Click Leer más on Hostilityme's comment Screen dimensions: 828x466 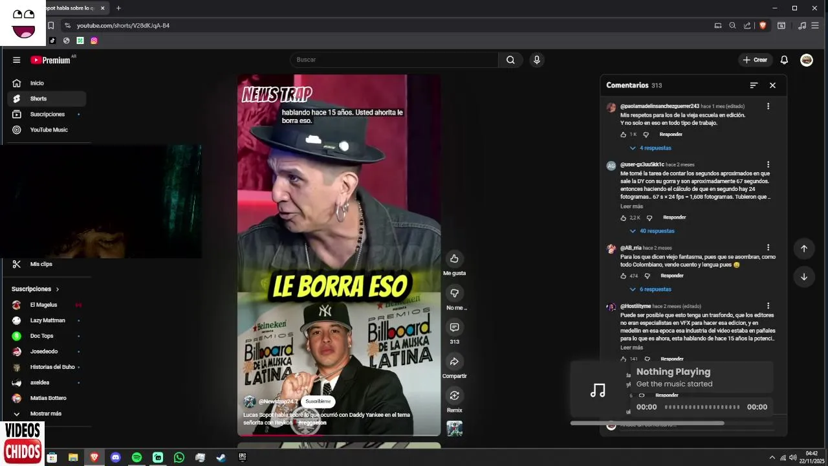point(631,348)
